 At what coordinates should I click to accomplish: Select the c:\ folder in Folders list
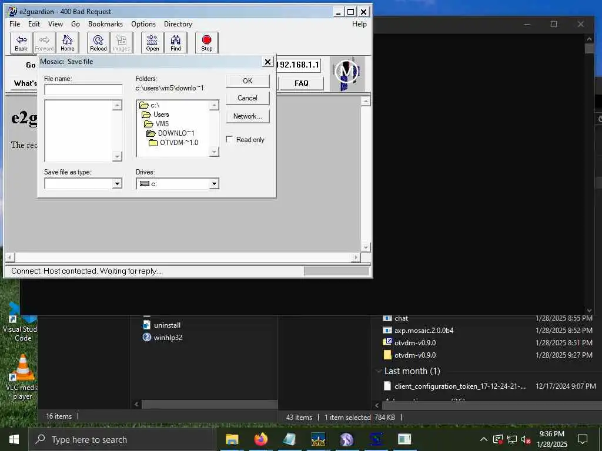tap(150, 105)
